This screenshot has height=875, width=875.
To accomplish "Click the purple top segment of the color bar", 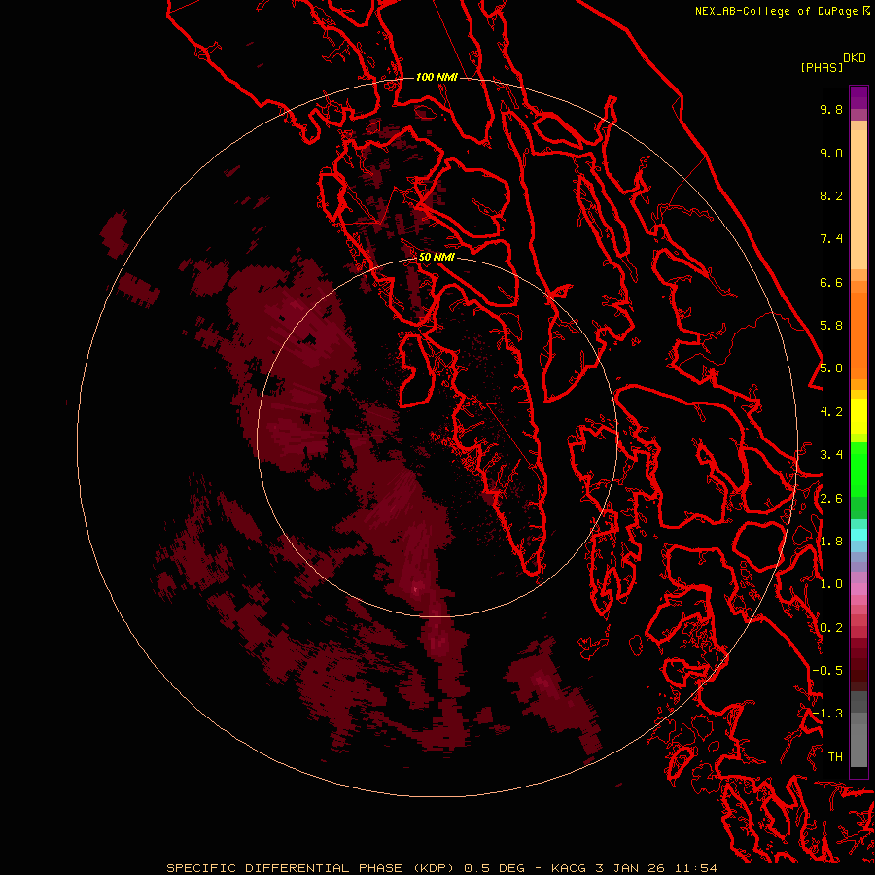I will tap(858, 97).
